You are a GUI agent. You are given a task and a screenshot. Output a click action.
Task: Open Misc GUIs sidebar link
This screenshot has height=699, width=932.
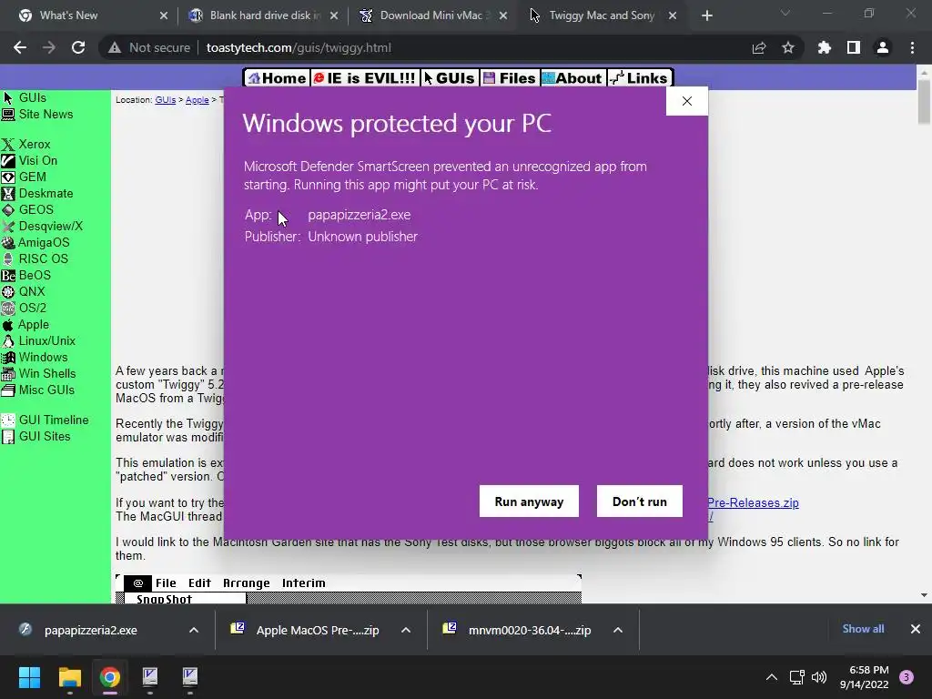pos(46,390)
